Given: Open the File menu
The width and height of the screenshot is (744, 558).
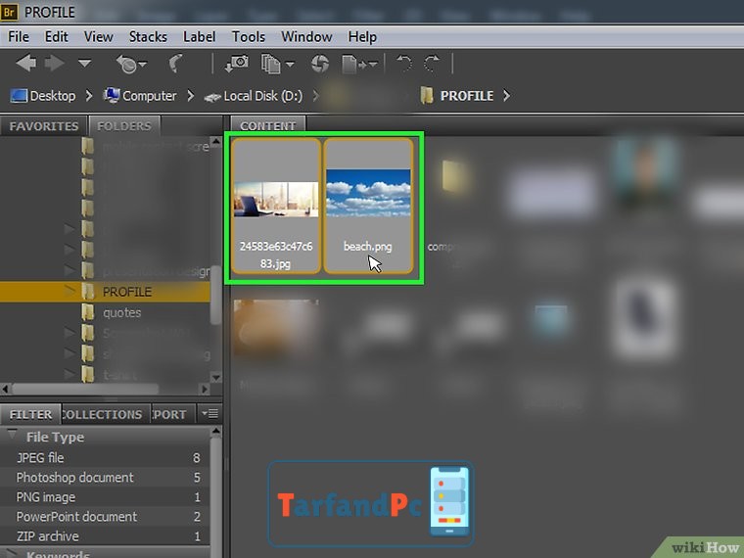Looking at the screenshot, I should point(19,37).
